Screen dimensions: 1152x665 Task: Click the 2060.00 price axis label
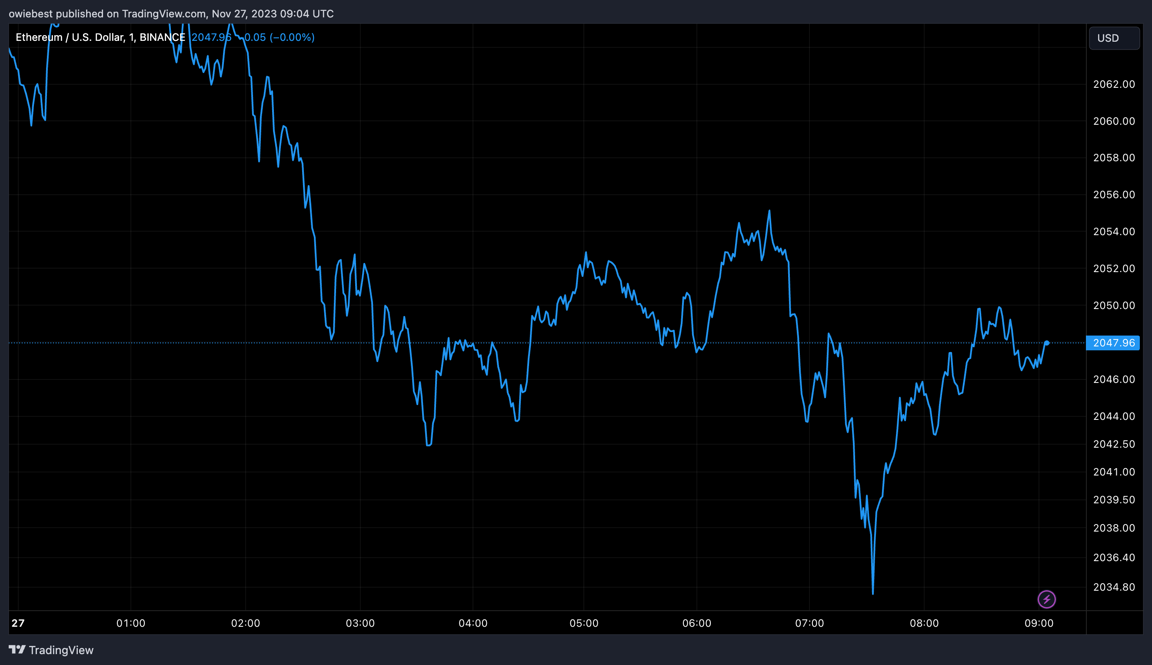[1114, 121]
